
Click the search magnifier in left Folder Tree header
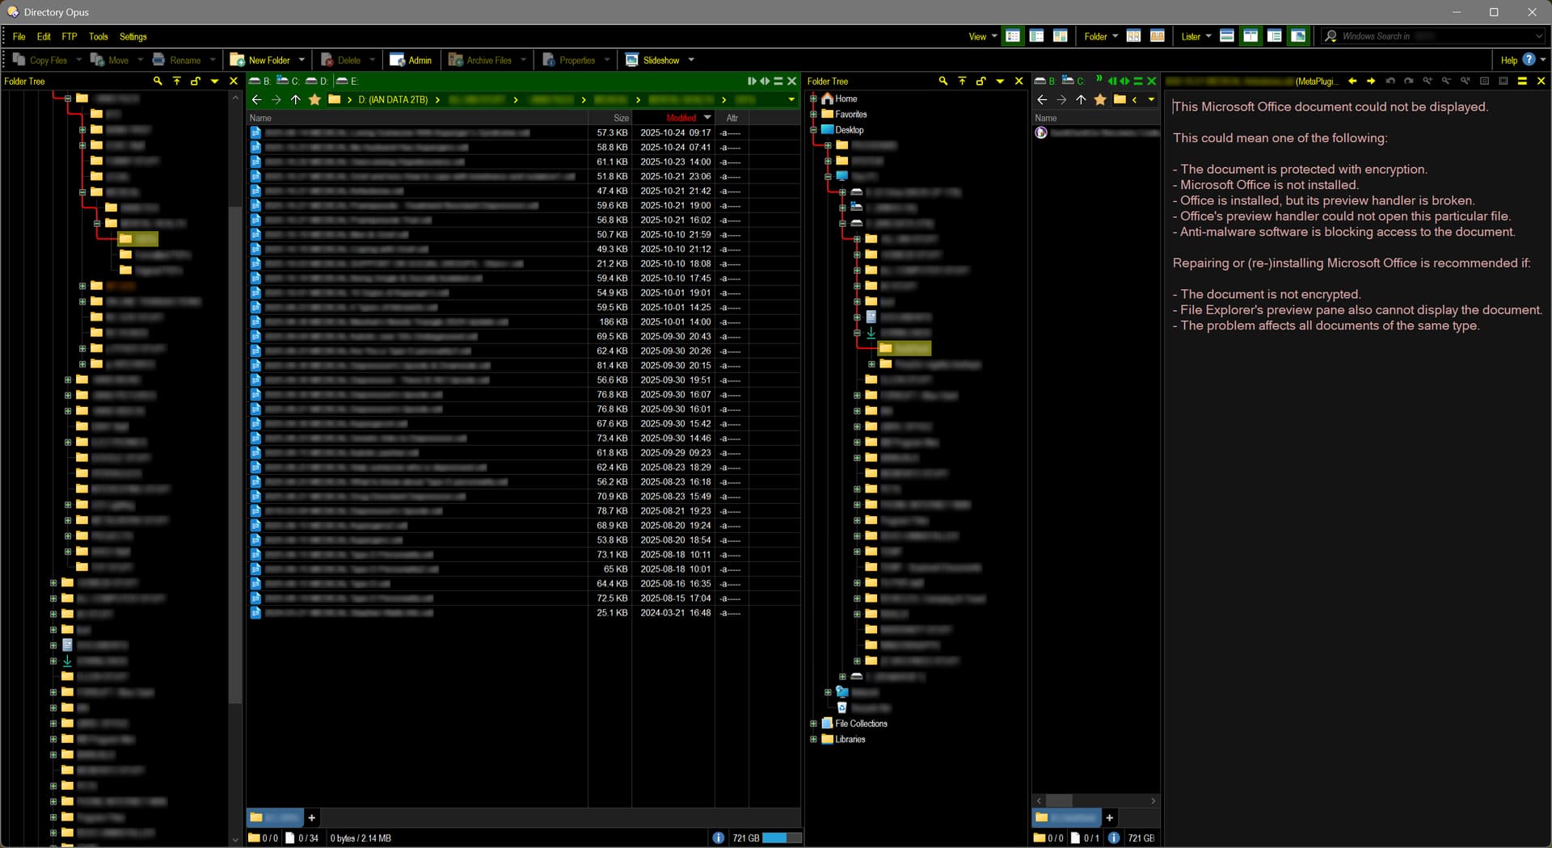tap(158, 81)
